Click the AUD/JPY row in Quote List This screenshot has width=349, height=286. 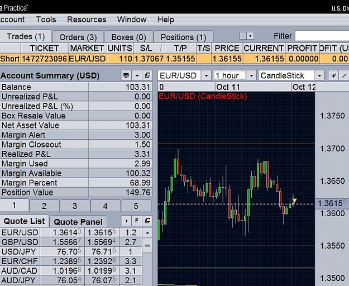(x=71, y=280)
